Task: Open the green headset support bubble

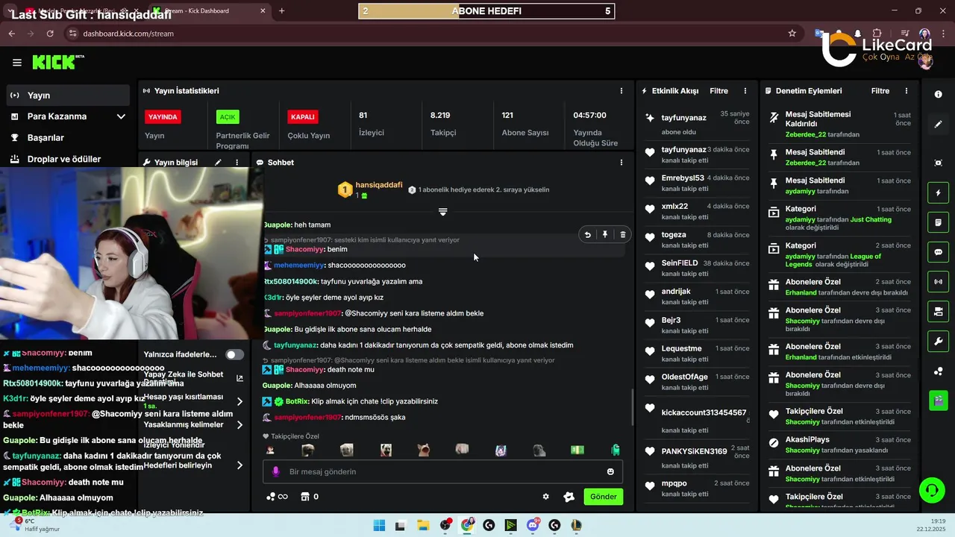Action: (931, 490)
